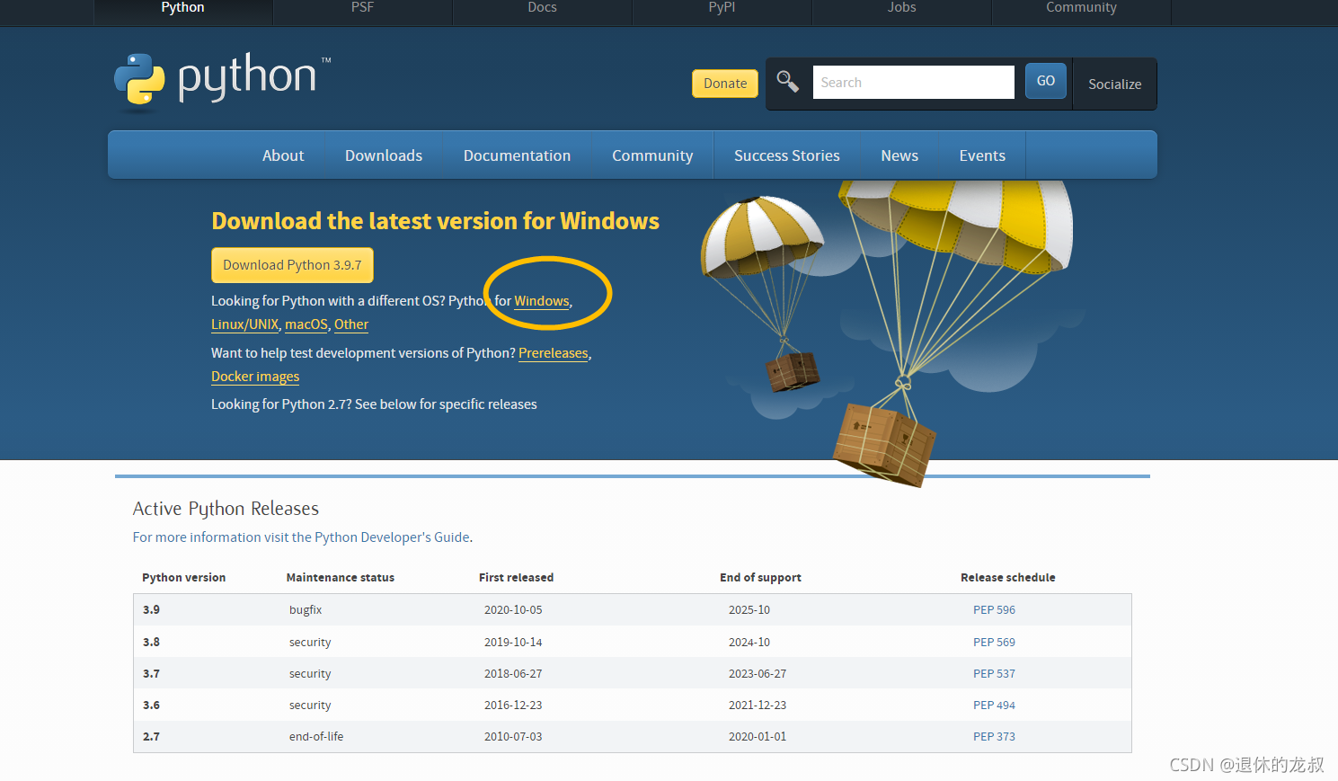Open the Socialize menu
1338x781 pixels.
click(1115, 84)
